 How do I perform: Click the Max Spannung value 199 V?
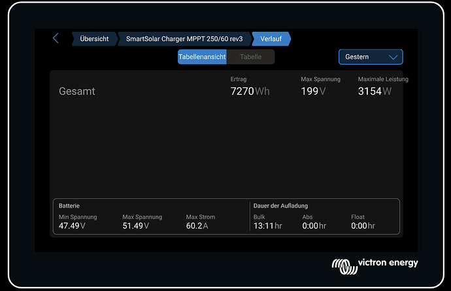coord(313,91)
